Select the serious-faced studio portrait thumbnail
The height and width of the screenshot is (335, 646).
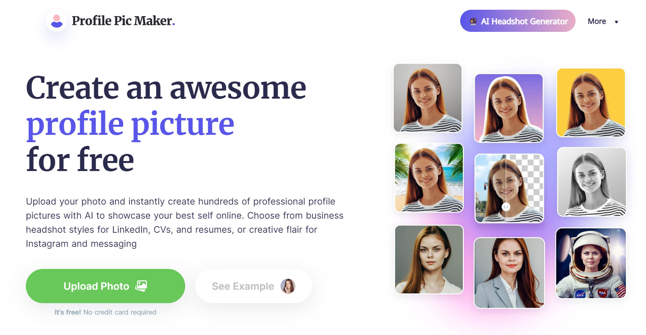(429, 260)
